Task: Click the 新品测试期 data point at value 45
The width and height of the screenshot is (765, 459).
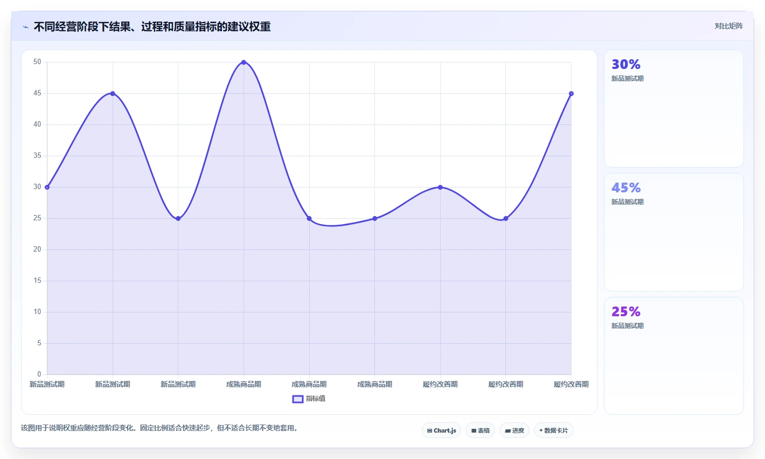Action: tap(113, 94)
